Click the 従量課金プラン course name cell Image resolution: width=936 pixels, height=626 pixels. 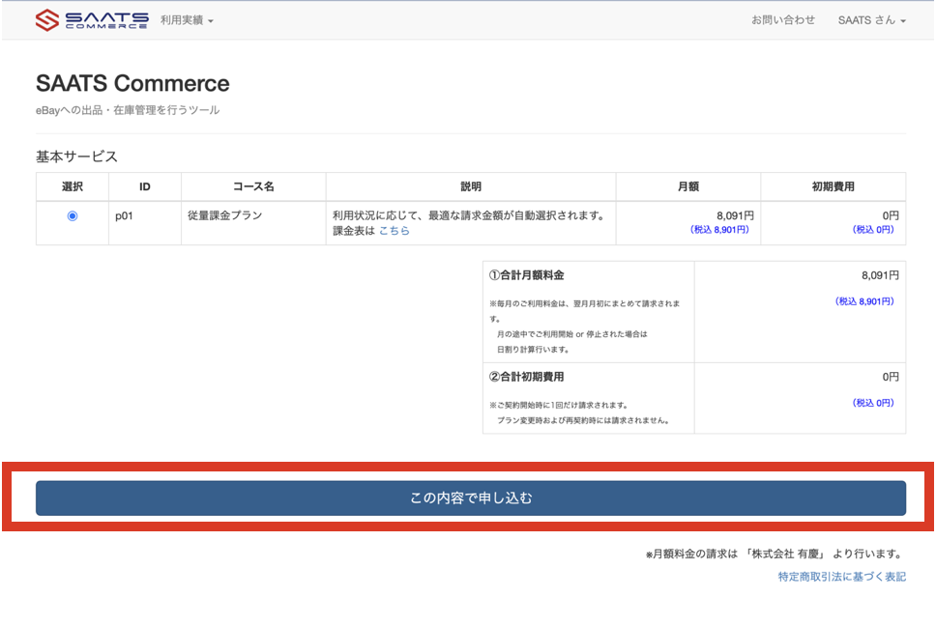(x=224, y=216)
